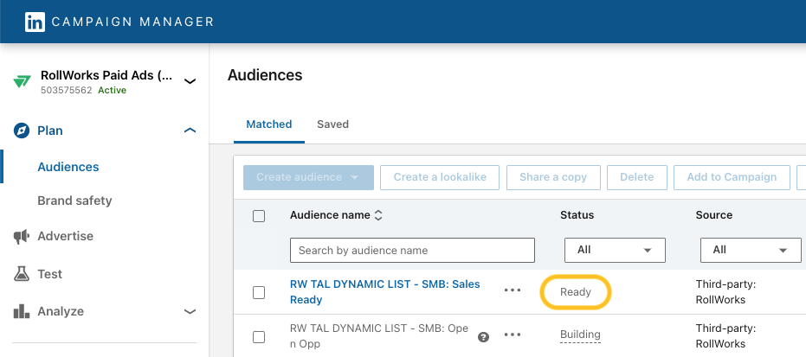
Task: Expand the RollWorks Paid Ads account switcher
Action: [190, 81]
